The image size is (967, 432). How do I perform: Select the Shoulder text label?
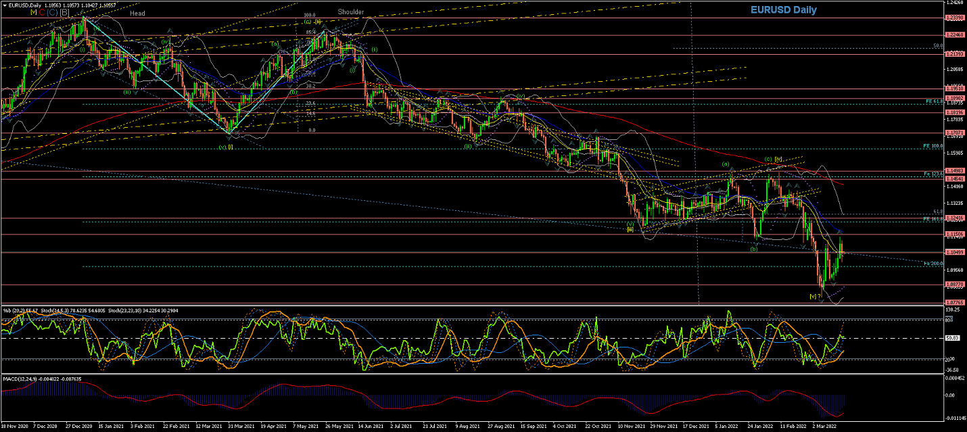(x=350, y=11)
